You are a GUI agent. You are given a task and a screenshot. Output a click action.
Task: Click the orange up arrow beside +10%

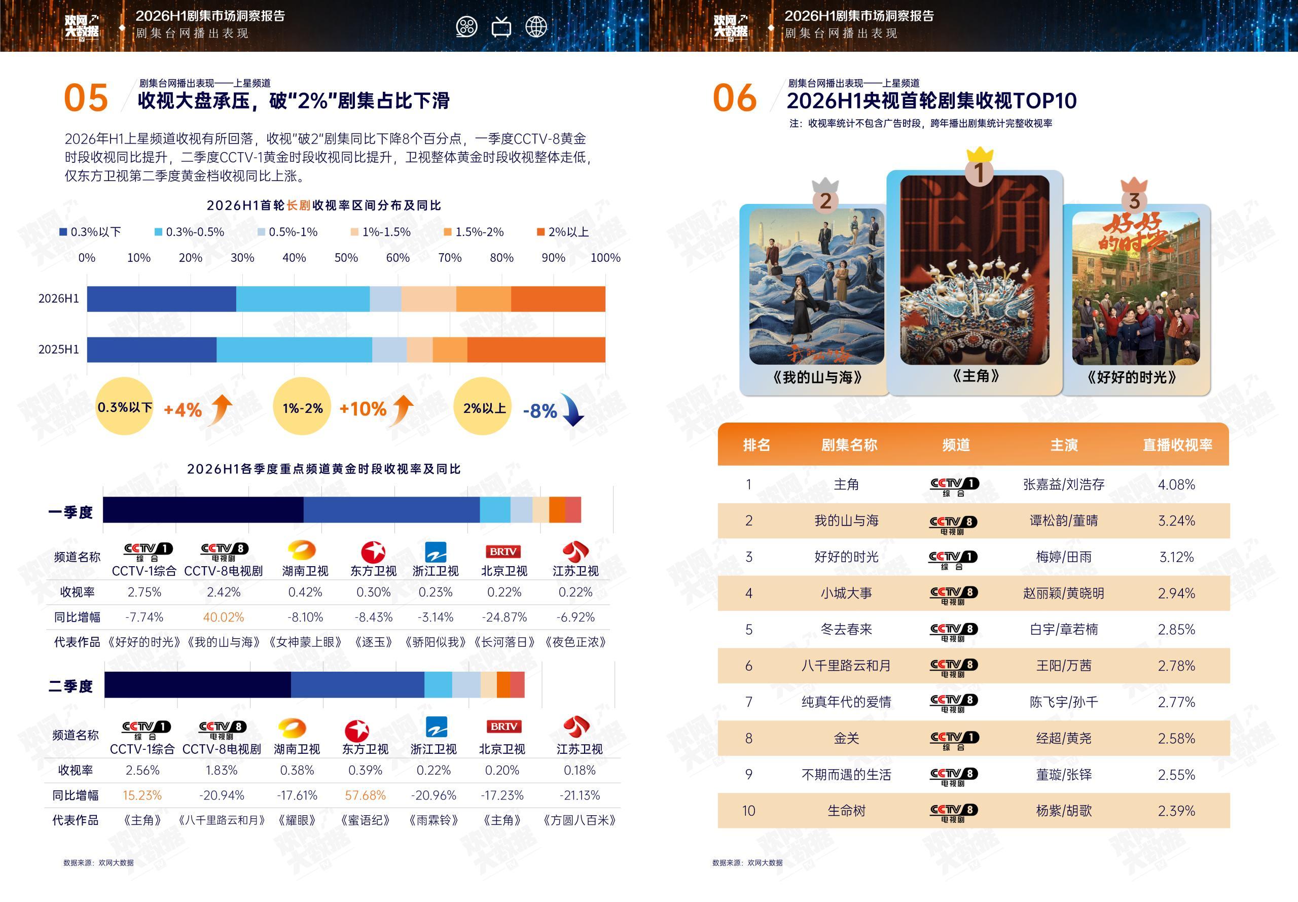[x=403, y=409]
